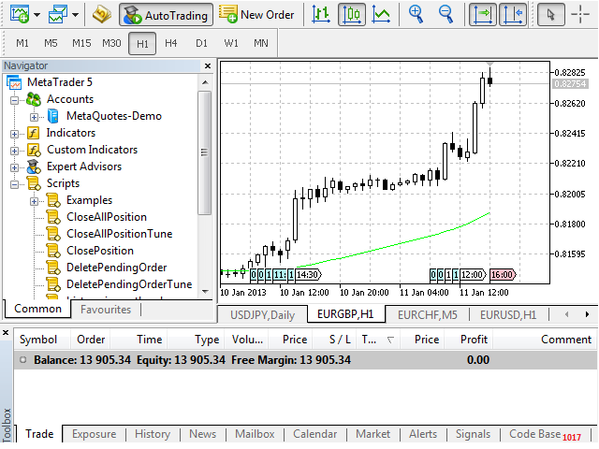This screenshot has height=449, width=599.
Task: Select the crosshair cursor tool
Action: click(x=582, y=14)
